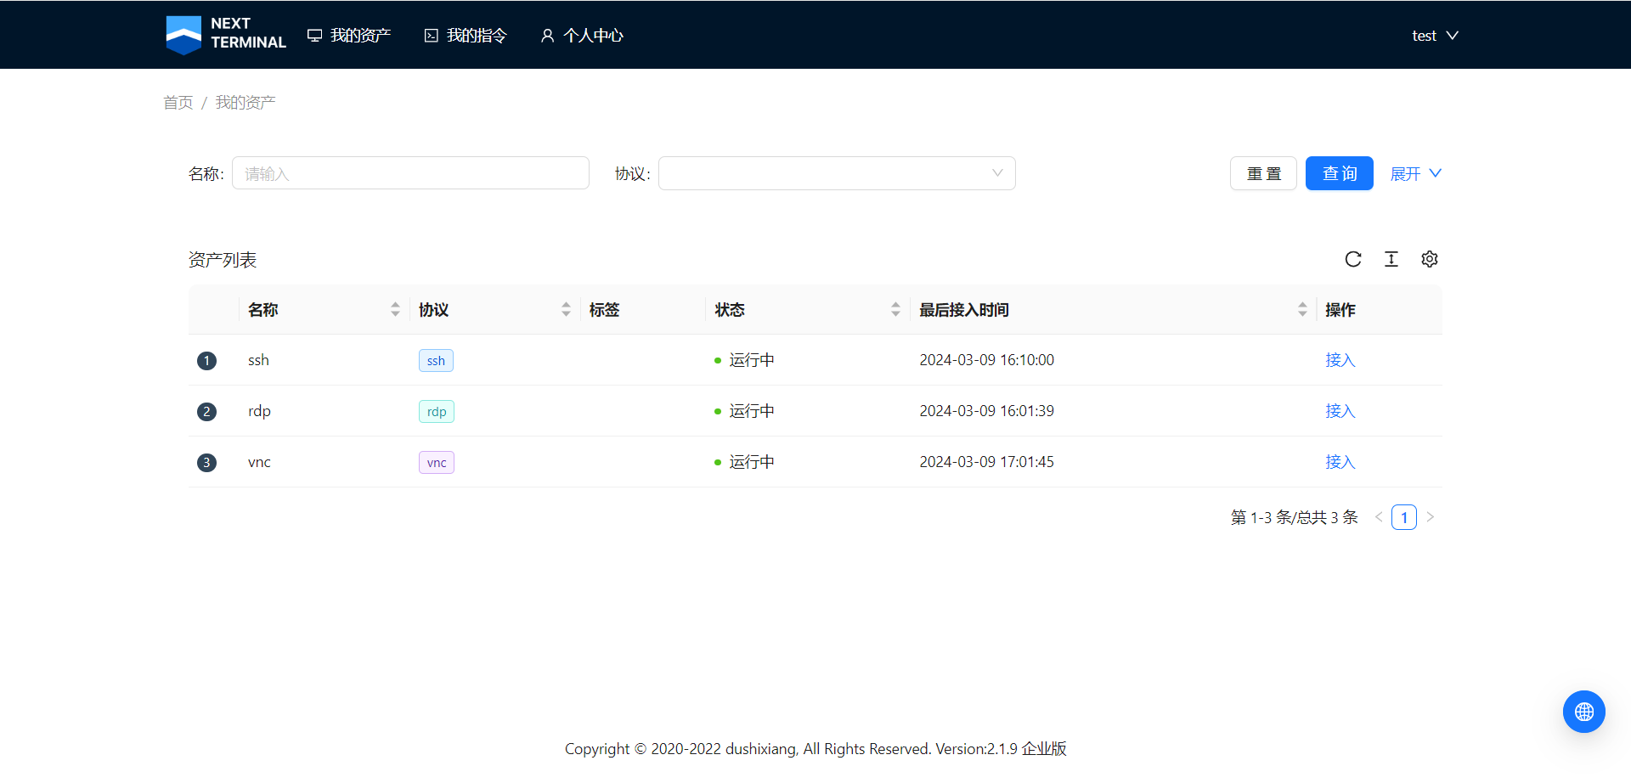This screenshot has width=1631, height=783.
Task: Go to previous page arrow
Action: pyautogui.click(x=1379, y=517)
